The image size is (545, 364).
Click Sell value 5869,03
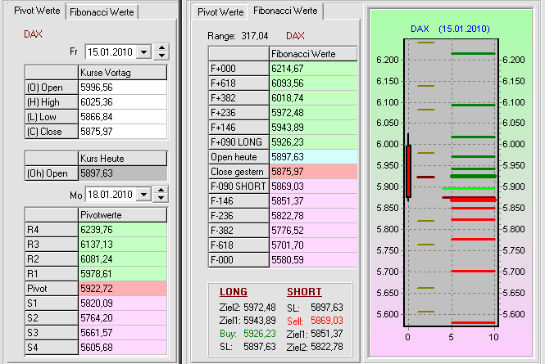coord(327,321)
